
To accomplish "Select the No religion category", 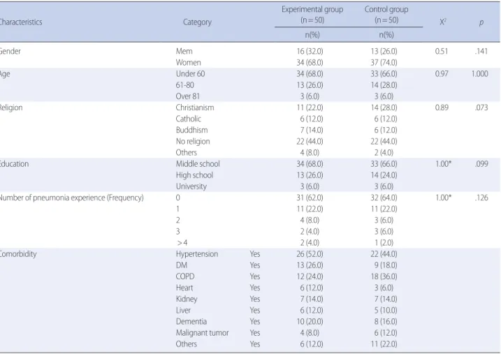I will (193, 141).
